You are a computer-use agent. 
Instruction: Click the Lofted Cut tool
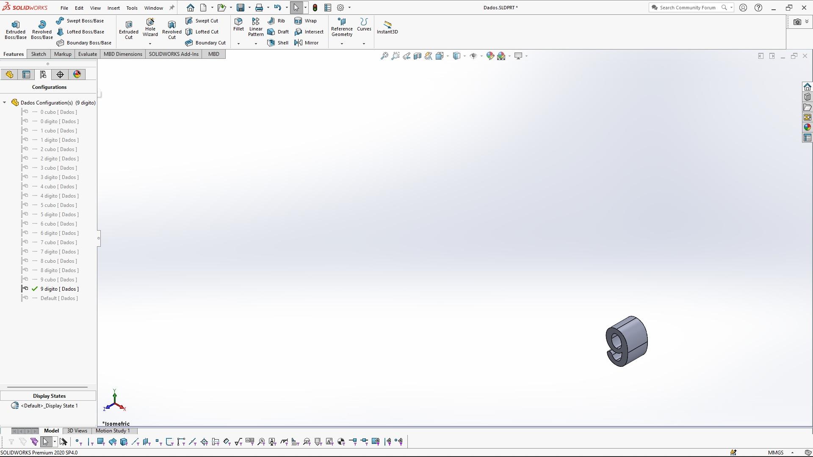202,32
